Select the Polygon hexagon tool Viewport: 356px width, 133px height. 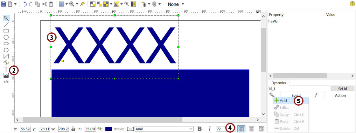tap(6, 50)
